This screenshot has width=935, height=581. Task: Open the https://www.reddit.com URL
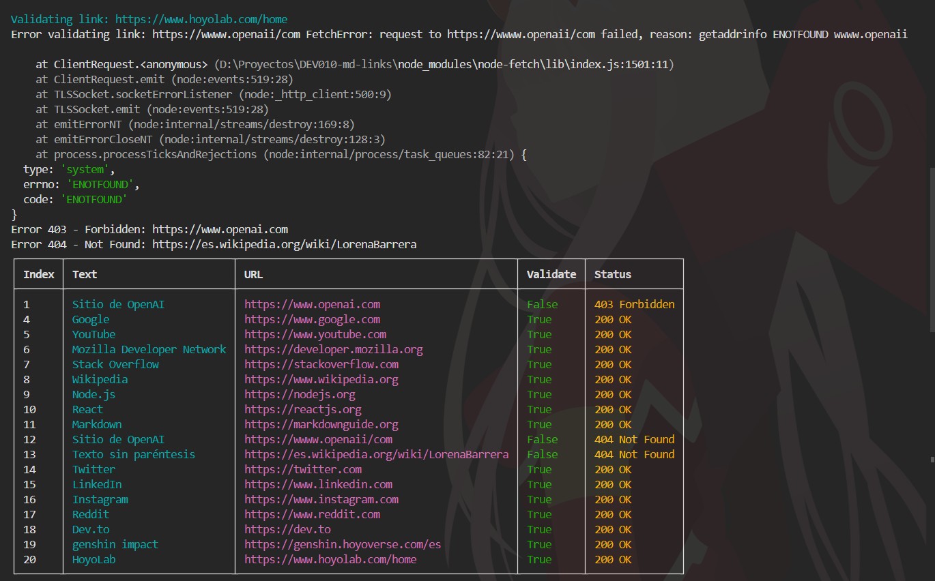(313, 514)
